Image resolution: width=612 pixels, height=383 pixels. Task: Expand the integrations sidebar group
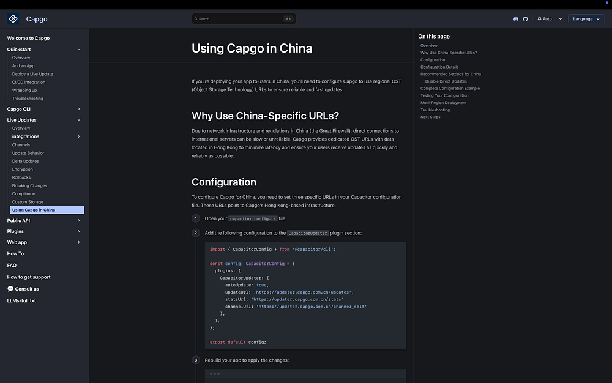[x=79, y=136]
